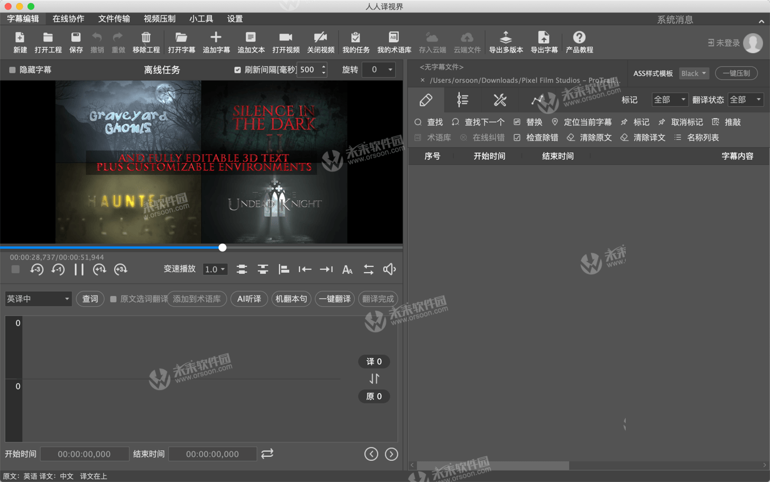The image size is (770, 482).
Task: Rewind 3 seconds with the -3 button
Action: pos(37,269)
